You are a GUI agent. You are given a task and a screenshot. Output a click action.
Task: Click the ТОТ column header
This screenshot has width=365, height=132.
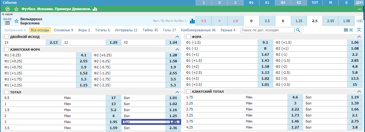[x=315, y=3]
